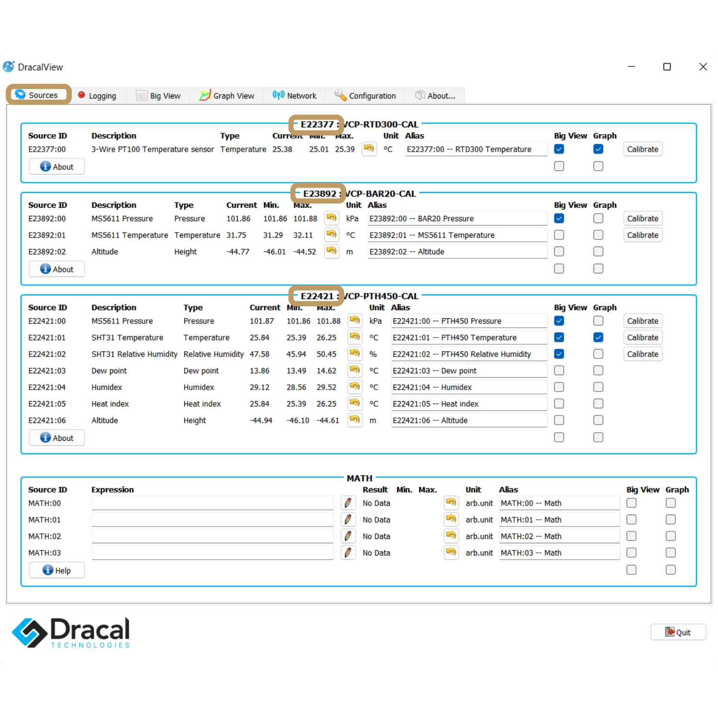Reset min/max for E22421:06 Altitude
Image resolution: width=718 pixels, height=718 pixels.
click(x=355, y=420)
